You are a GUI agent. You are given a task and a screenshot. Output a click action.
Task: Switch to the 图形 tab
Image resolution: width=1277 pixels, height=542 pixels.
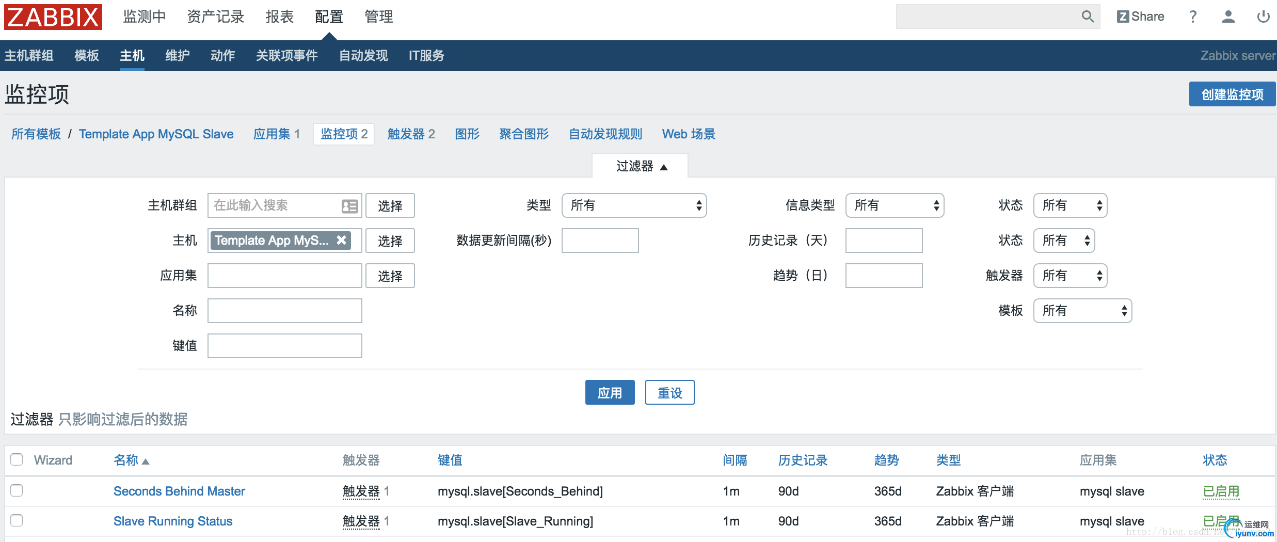click(x=467, y=134)
